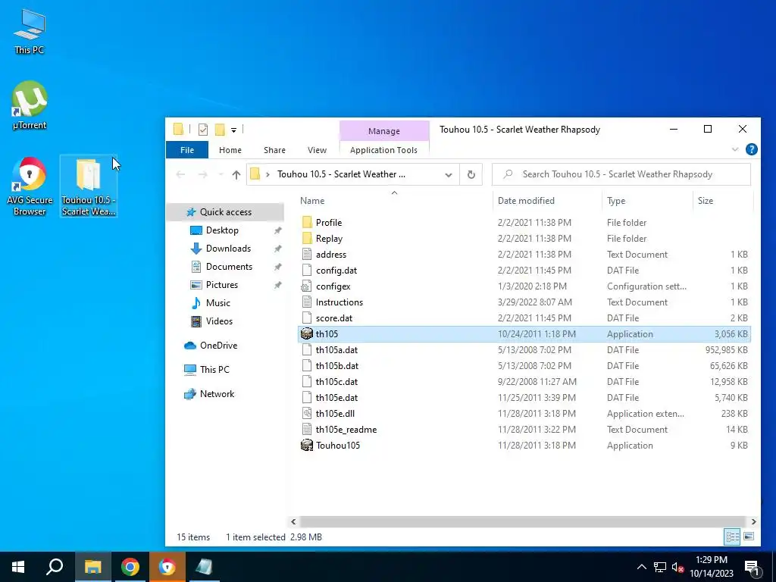Open Videos in the navigation pane

click(219, 321)
